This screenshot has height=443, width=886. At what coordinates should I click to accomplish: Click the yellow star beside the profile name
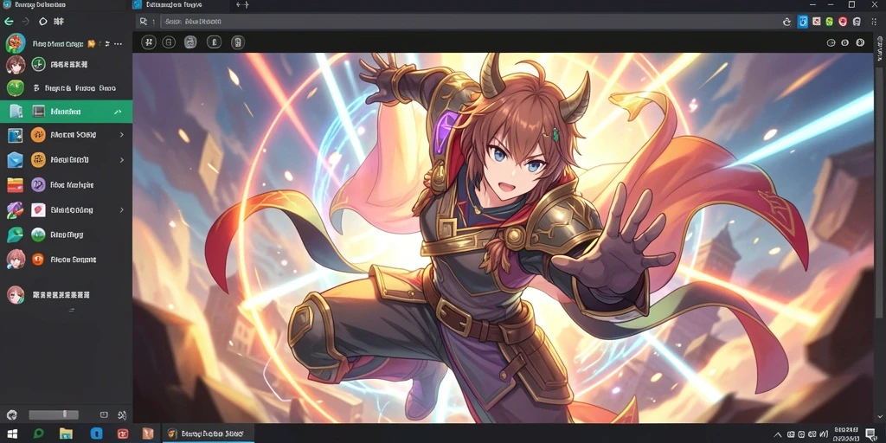tap(92, 43)
